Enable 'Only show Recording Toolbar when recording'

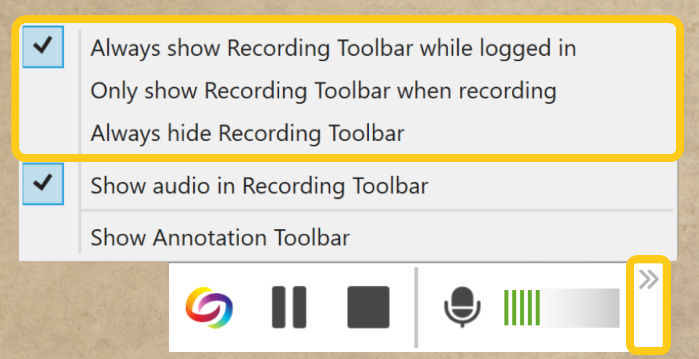323,91
